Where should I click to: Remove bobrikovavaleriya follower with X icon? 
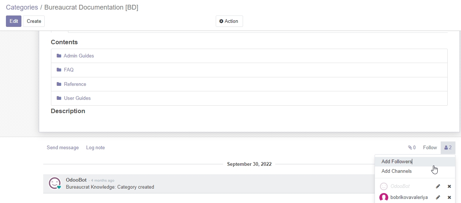click(x=449, y=197)
